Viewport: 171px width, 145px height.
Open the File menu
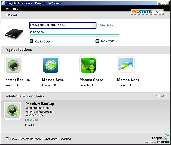tap(7, 8)
